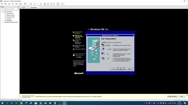
Task: Open the power options arrow beside pause
Action: point(27,4)
